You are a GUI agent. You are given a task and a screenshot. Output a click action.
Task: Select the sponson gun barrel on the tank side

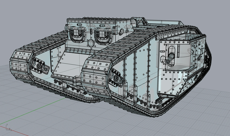pyautogui.click(x=170, y=58)
